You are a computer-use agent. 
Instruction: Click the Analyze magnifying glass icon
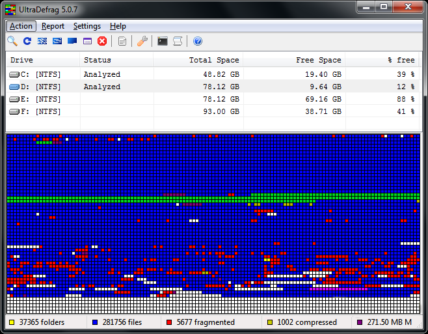click(x=12, y=41)
